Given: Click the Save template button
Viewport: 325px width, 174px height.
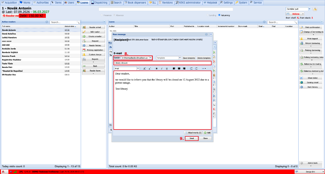Looking at the screenshot, I should (x=189, y=58).
